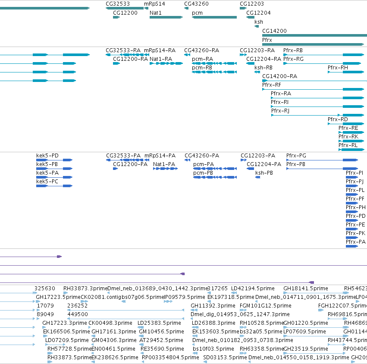Select the Pfrx-PH protein label
The image size is (367, 364).
click(x=355, y=207)
